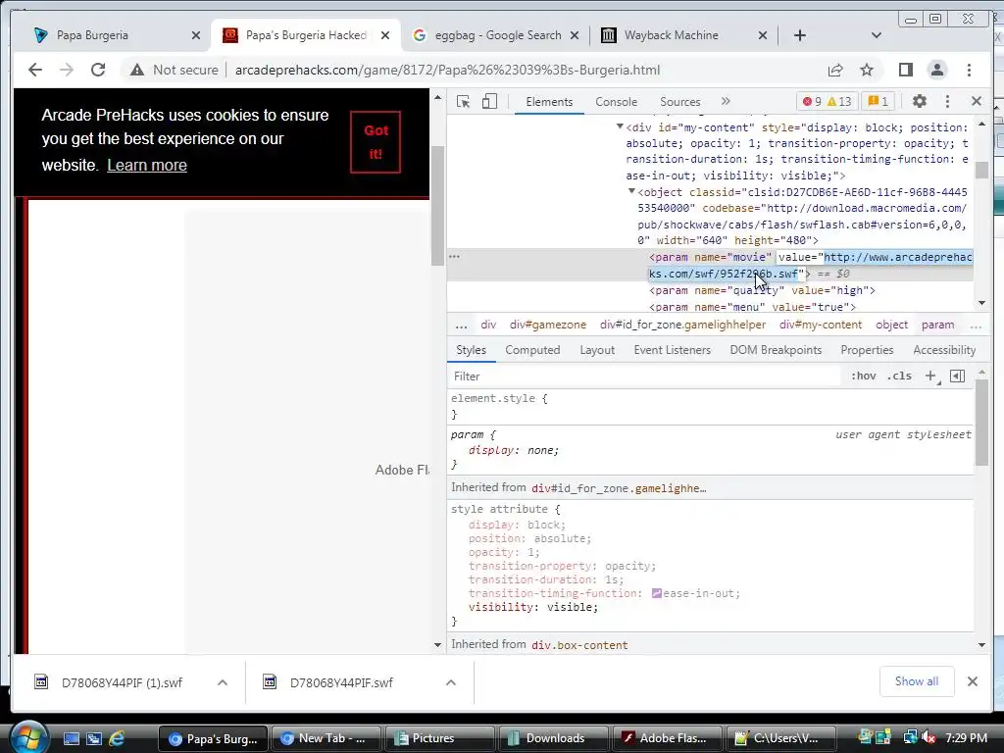Toggle the .cls class editor button
Screen dimensions: 1004x753
(x=900, y=376)
